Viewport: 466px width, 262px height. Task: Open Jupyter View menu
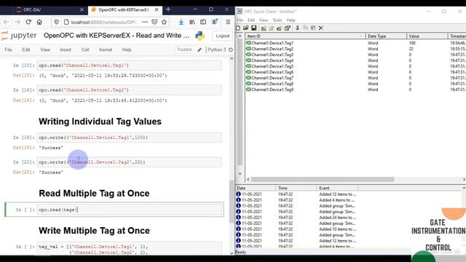[x=45, y=49]
